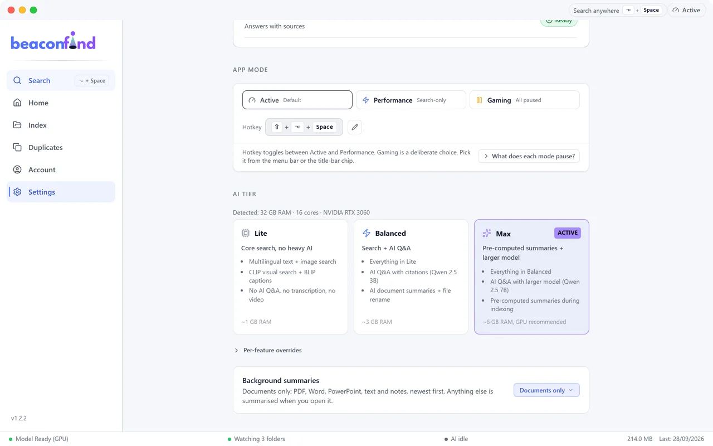The image size is (713, 446).
Task: Click the AI idle status dot
Action: click(x=446, y=439)
